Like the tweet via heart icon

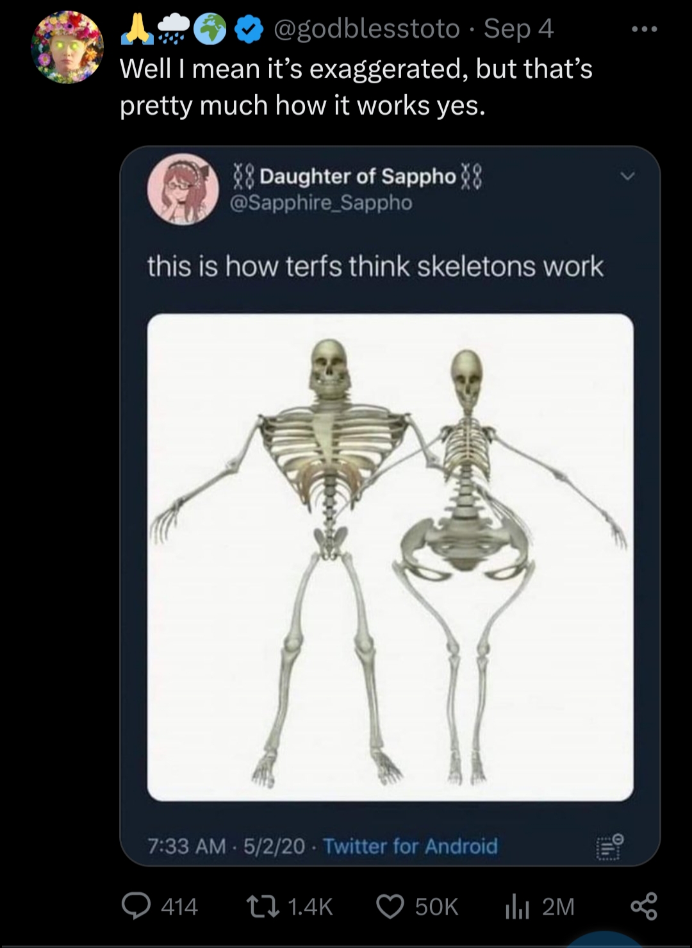pos(390,906)
